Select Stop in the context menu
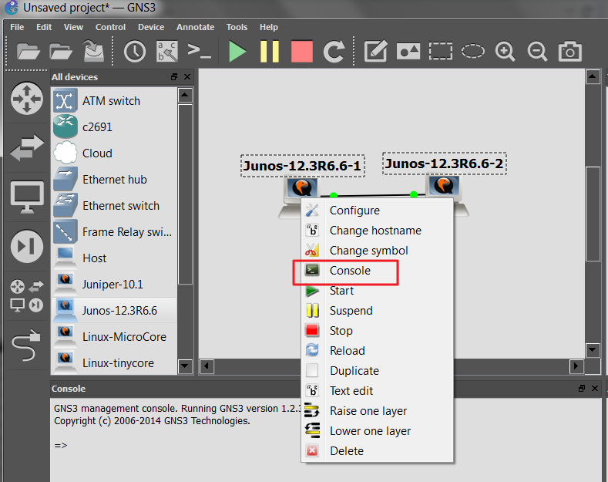Screen dimensions: 608x482 [x=377, y=331]
